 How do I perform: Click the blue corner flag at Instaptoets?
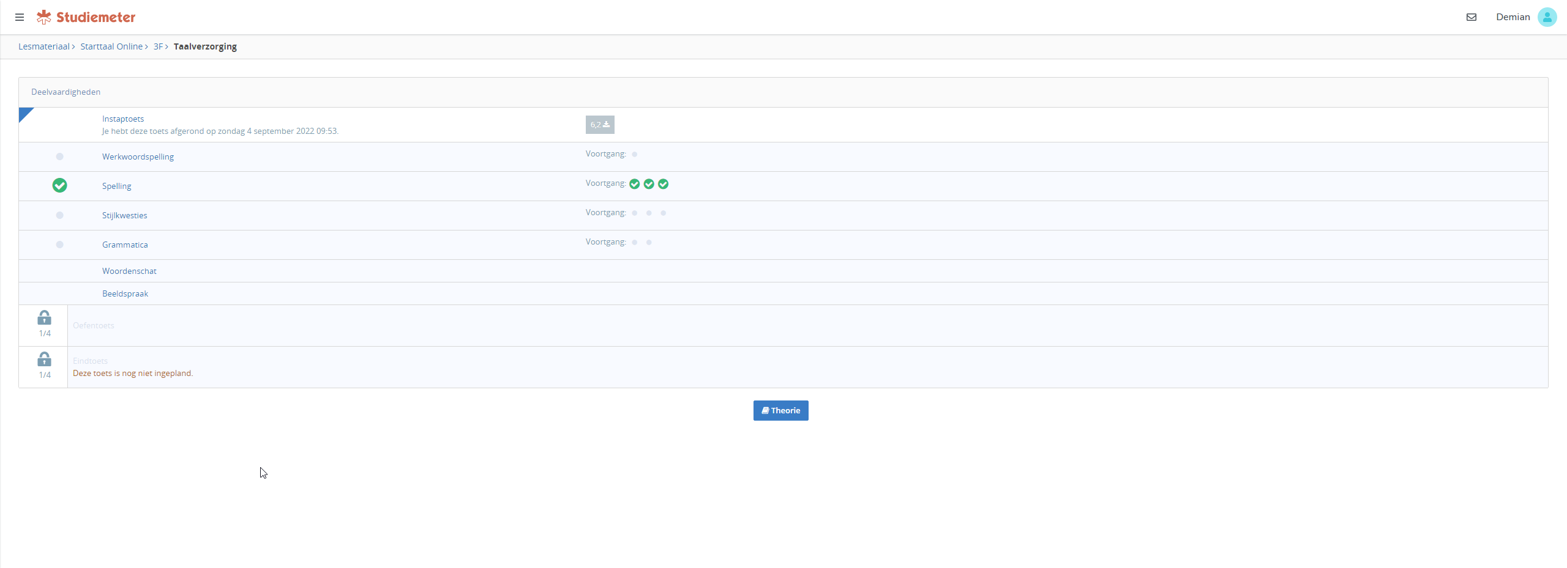24,113
